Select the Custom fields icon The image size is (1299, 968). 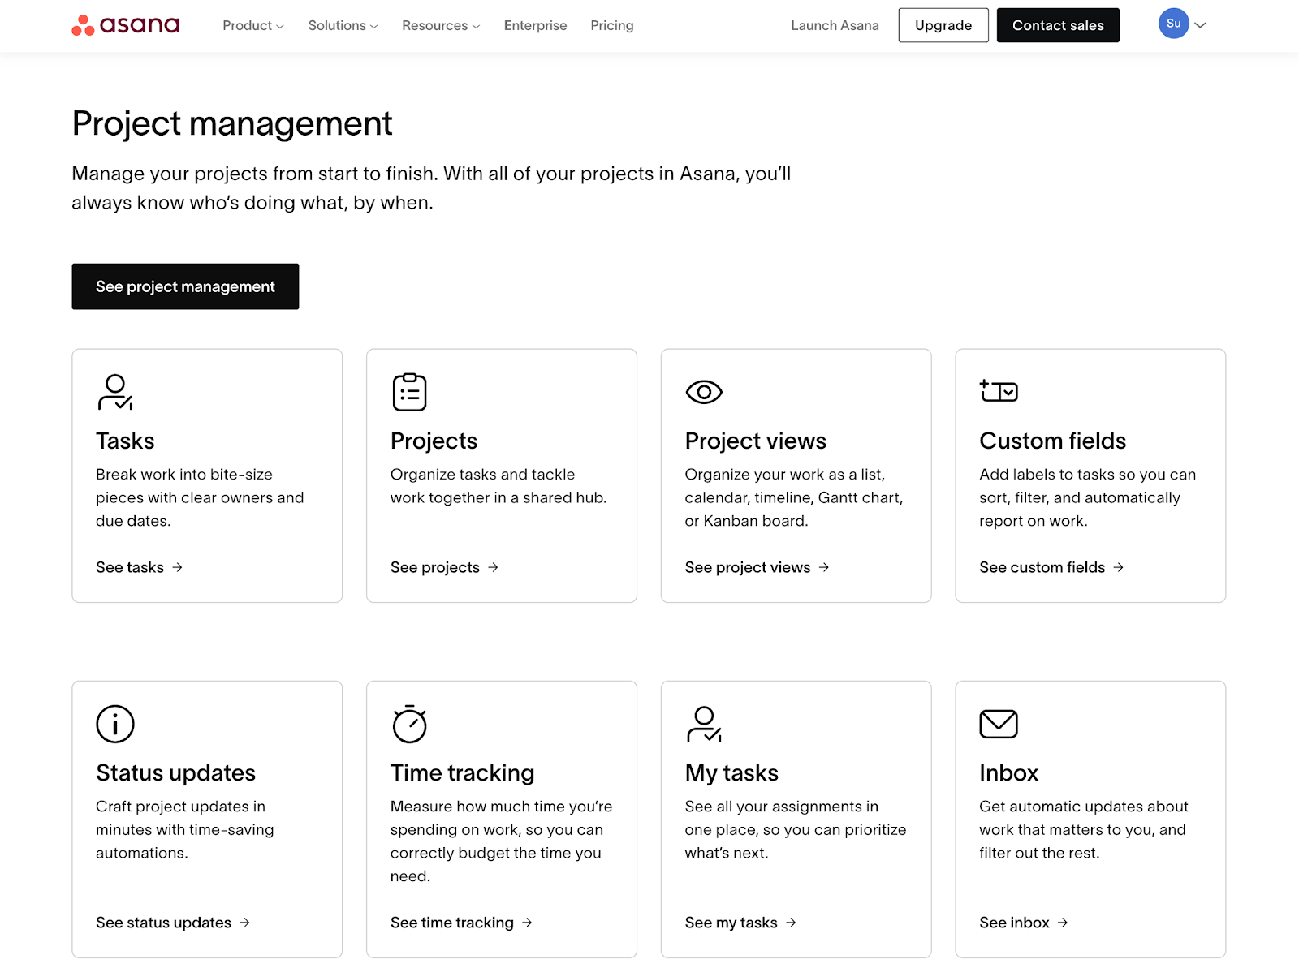click(x=999, y=392)
